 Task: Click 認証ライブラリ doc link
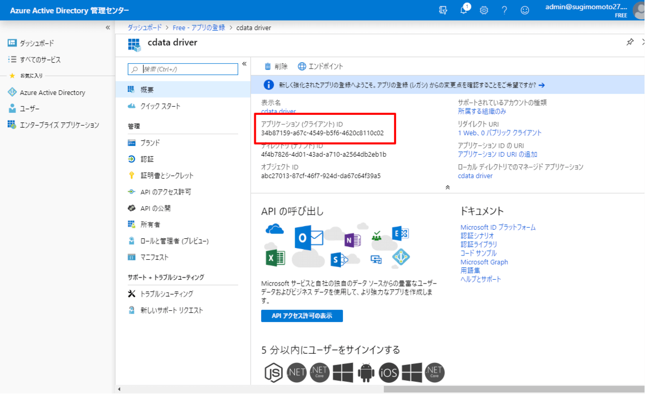pos(479,244)
